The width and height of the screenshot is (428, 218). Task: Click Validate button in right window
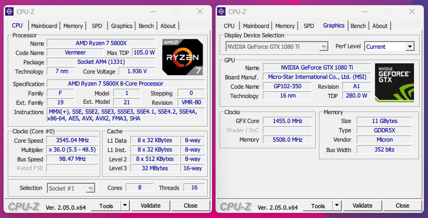[363, 206]
